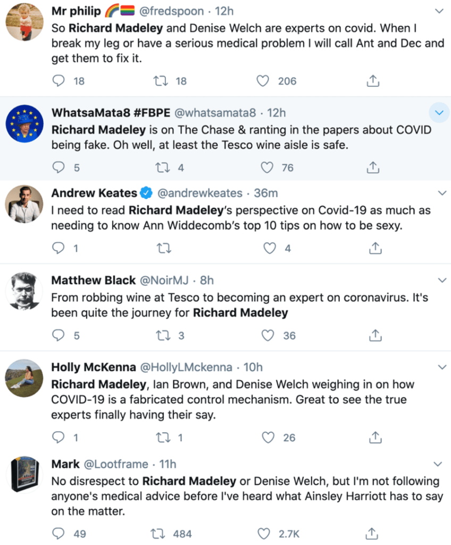Click the 12h timestamp on Mr philip's tweet
This screenshot has width=451, height=545.
click(225, 11)
